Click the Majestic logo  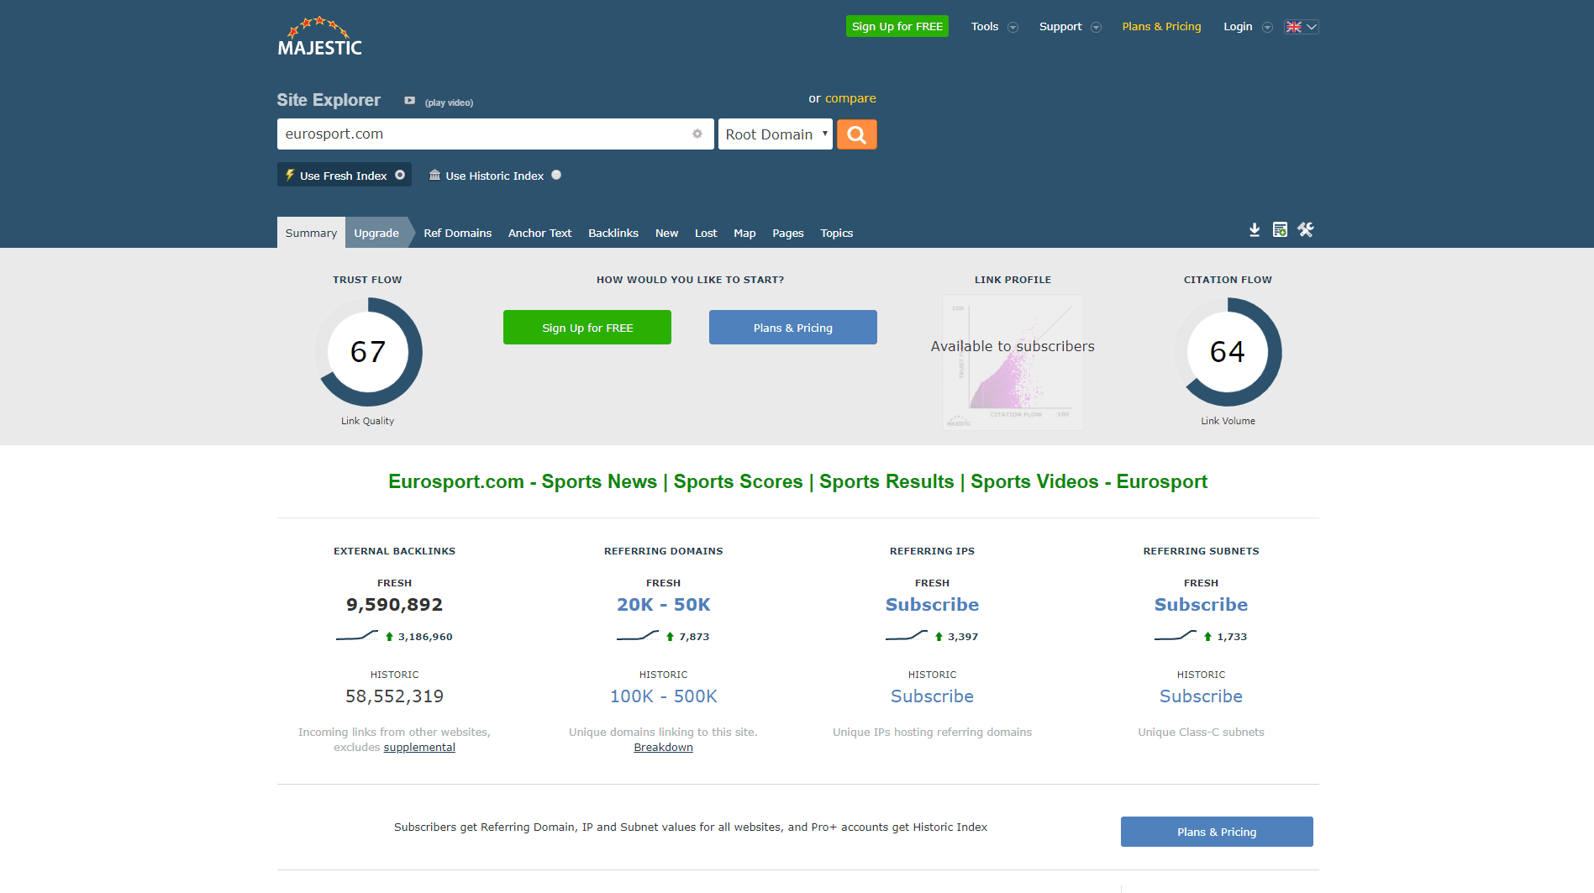[x=319, y=37]
